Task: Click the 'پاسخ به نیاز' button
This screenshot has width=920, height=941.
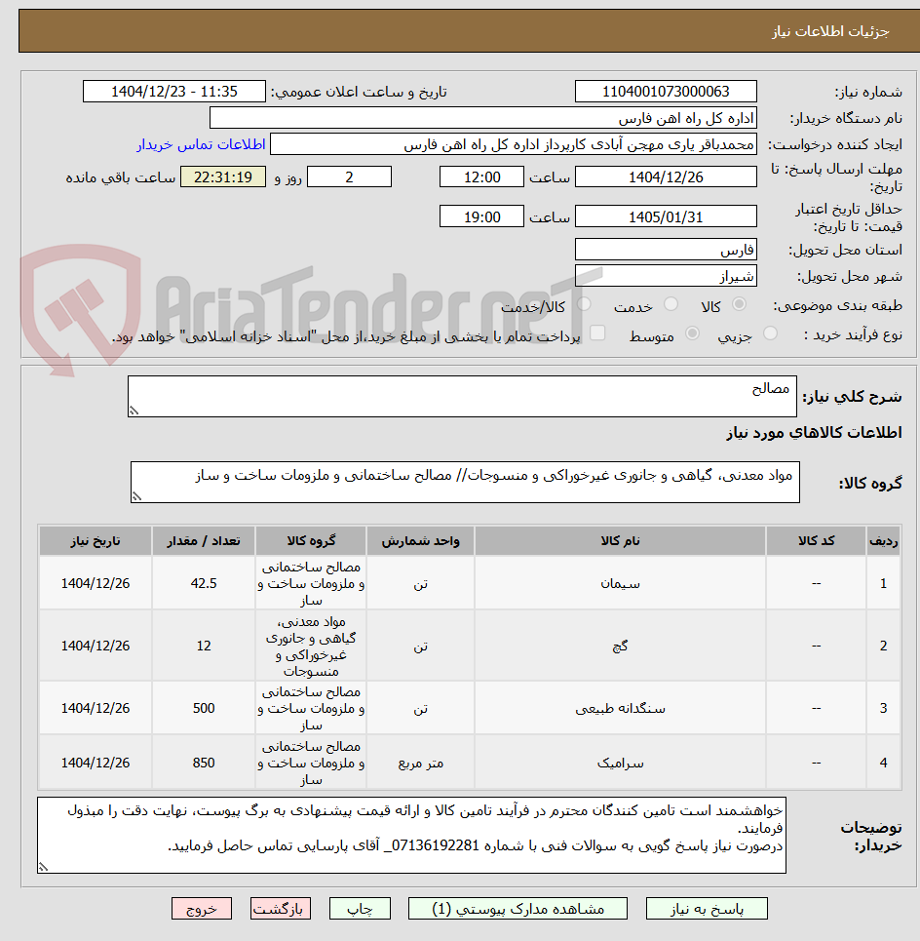Action: pyautogui.click(x=707, y=909)
